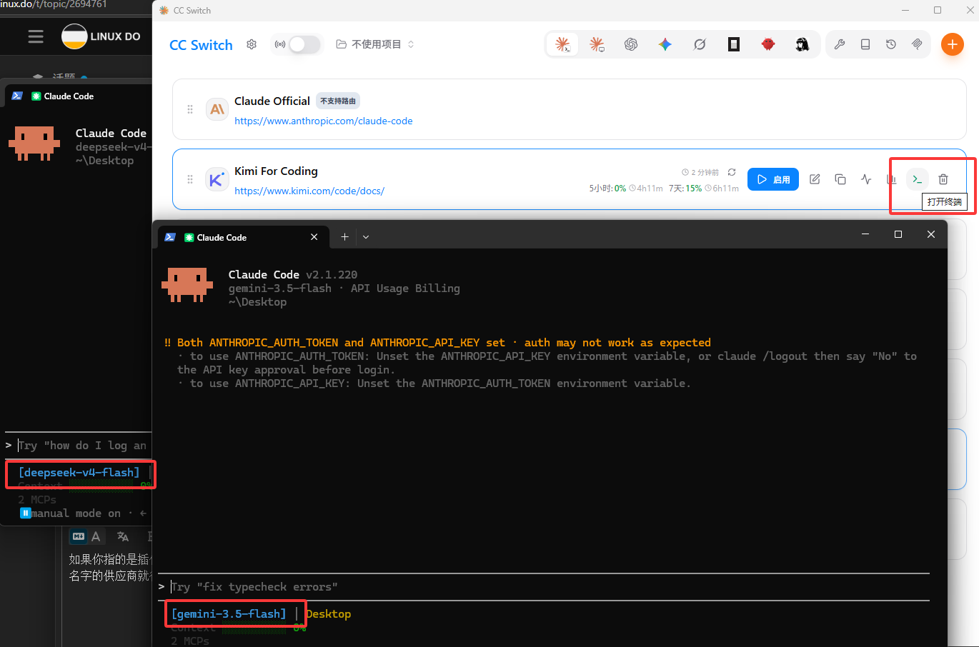Minimize the CC Switch window

906,10
